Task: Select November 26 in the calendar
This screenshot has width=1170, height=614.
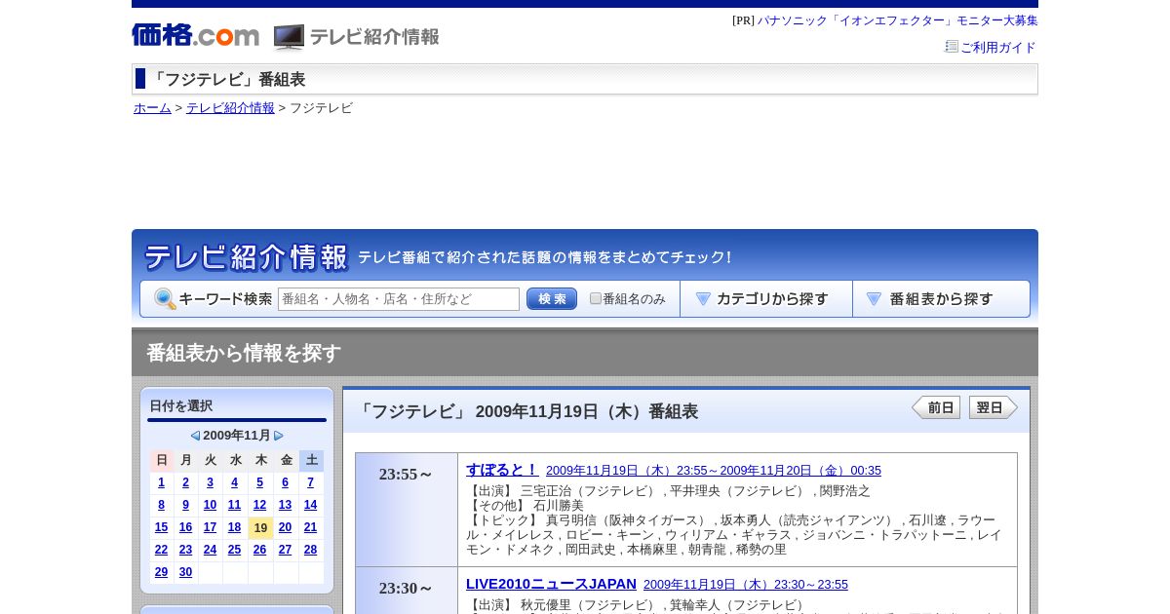Action: pyautogui.click(x=259, y=550)
